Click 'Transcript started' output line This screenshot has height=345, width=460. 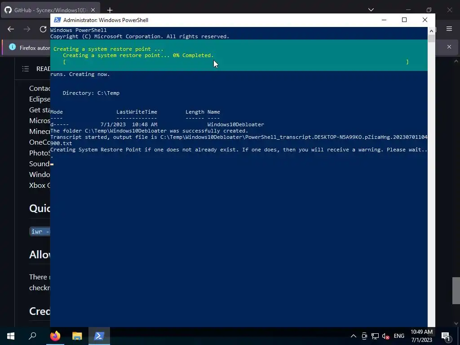coord(239,140)
